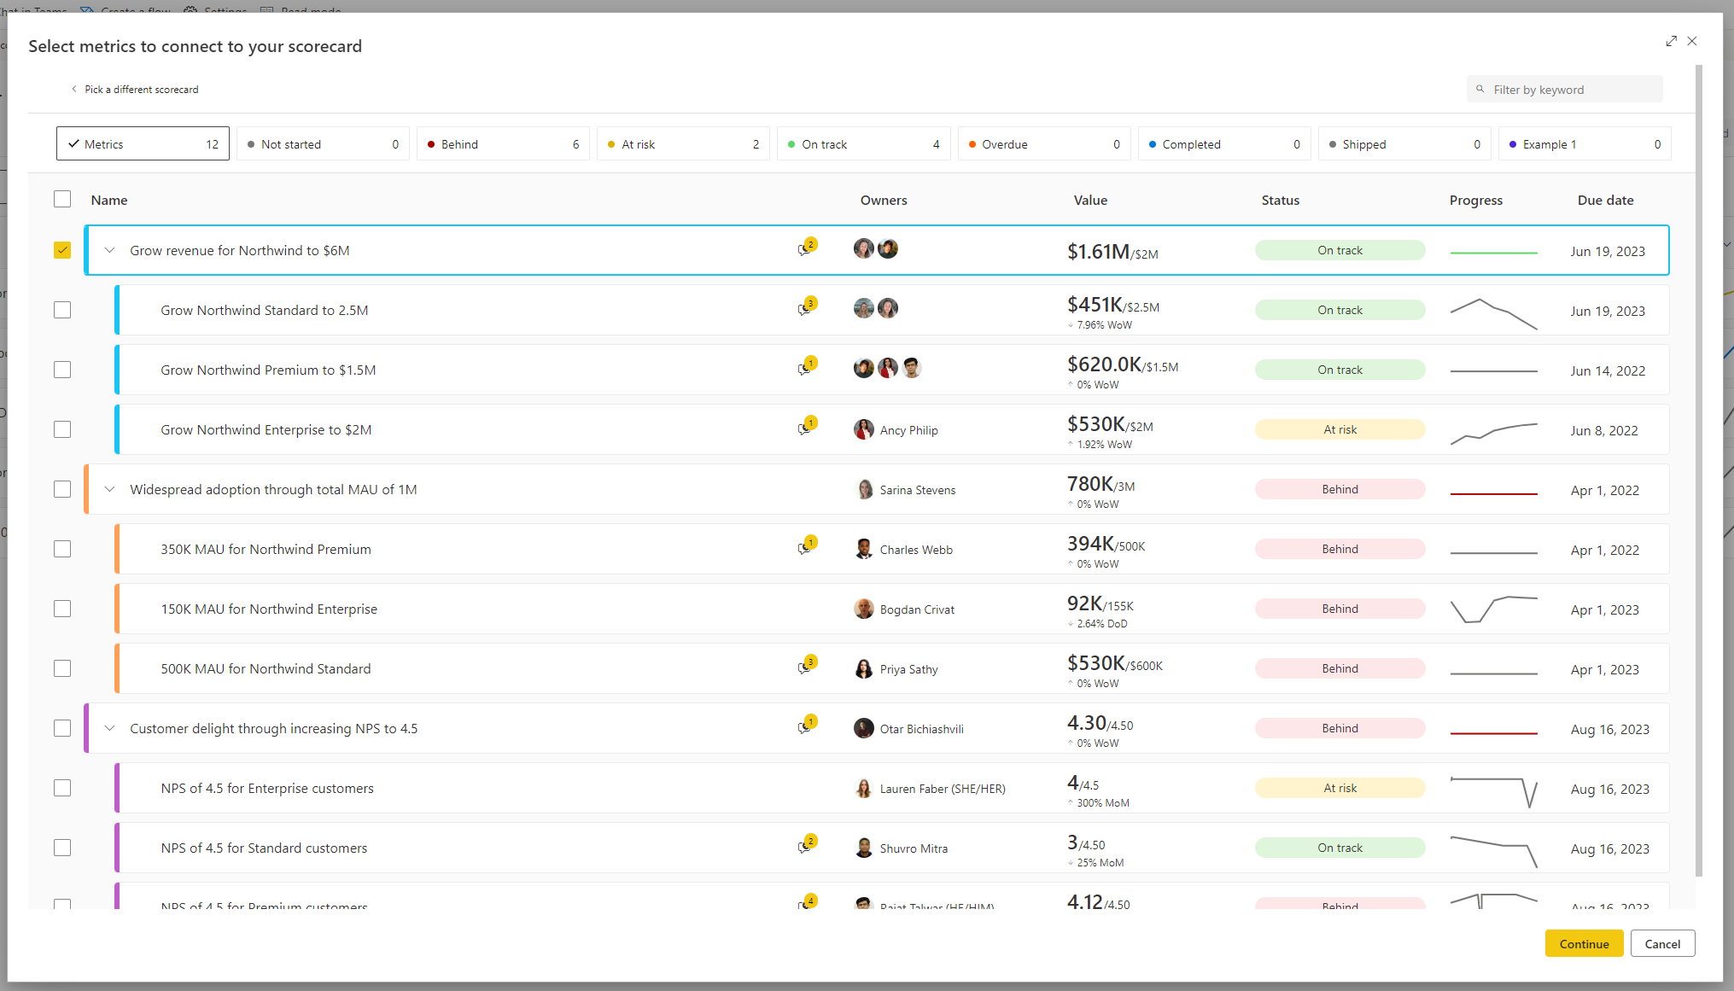Uncheck Grow revenue for Northwind to $6M

62,250
